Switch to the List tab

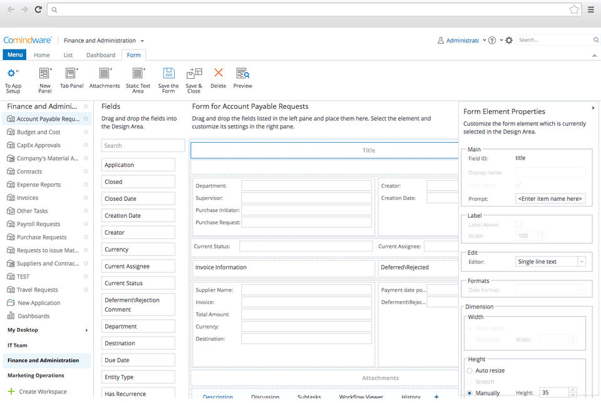pyautogui.click(x=68, y=55)
